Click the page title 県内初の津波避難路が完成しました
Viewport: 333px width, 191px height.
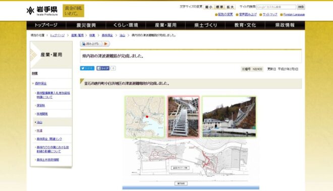click(x=113, y=56)
